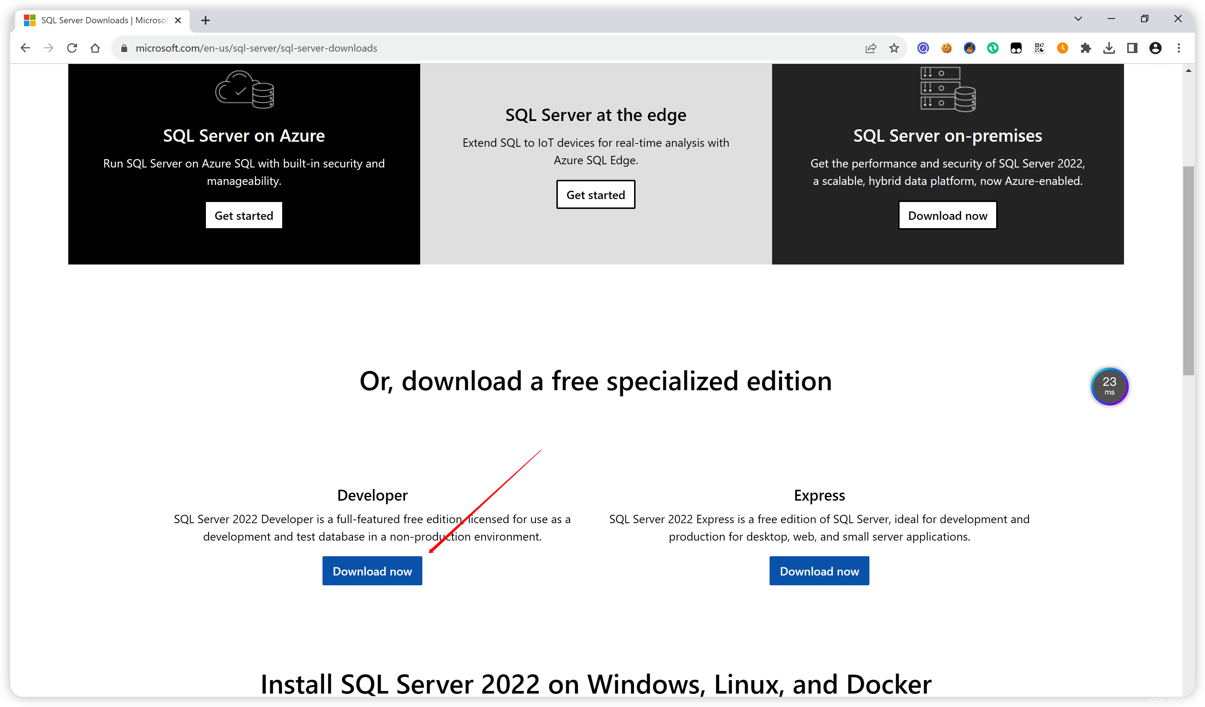
Task: Select the SQL Server Downloads tab
Action: [x=103, y=20]
